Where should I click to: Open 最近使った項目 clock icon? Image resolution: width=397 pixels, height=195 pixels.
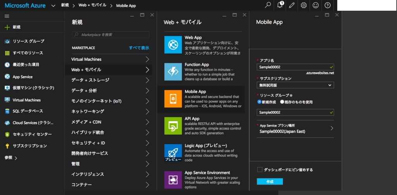(x=7, y=65)
